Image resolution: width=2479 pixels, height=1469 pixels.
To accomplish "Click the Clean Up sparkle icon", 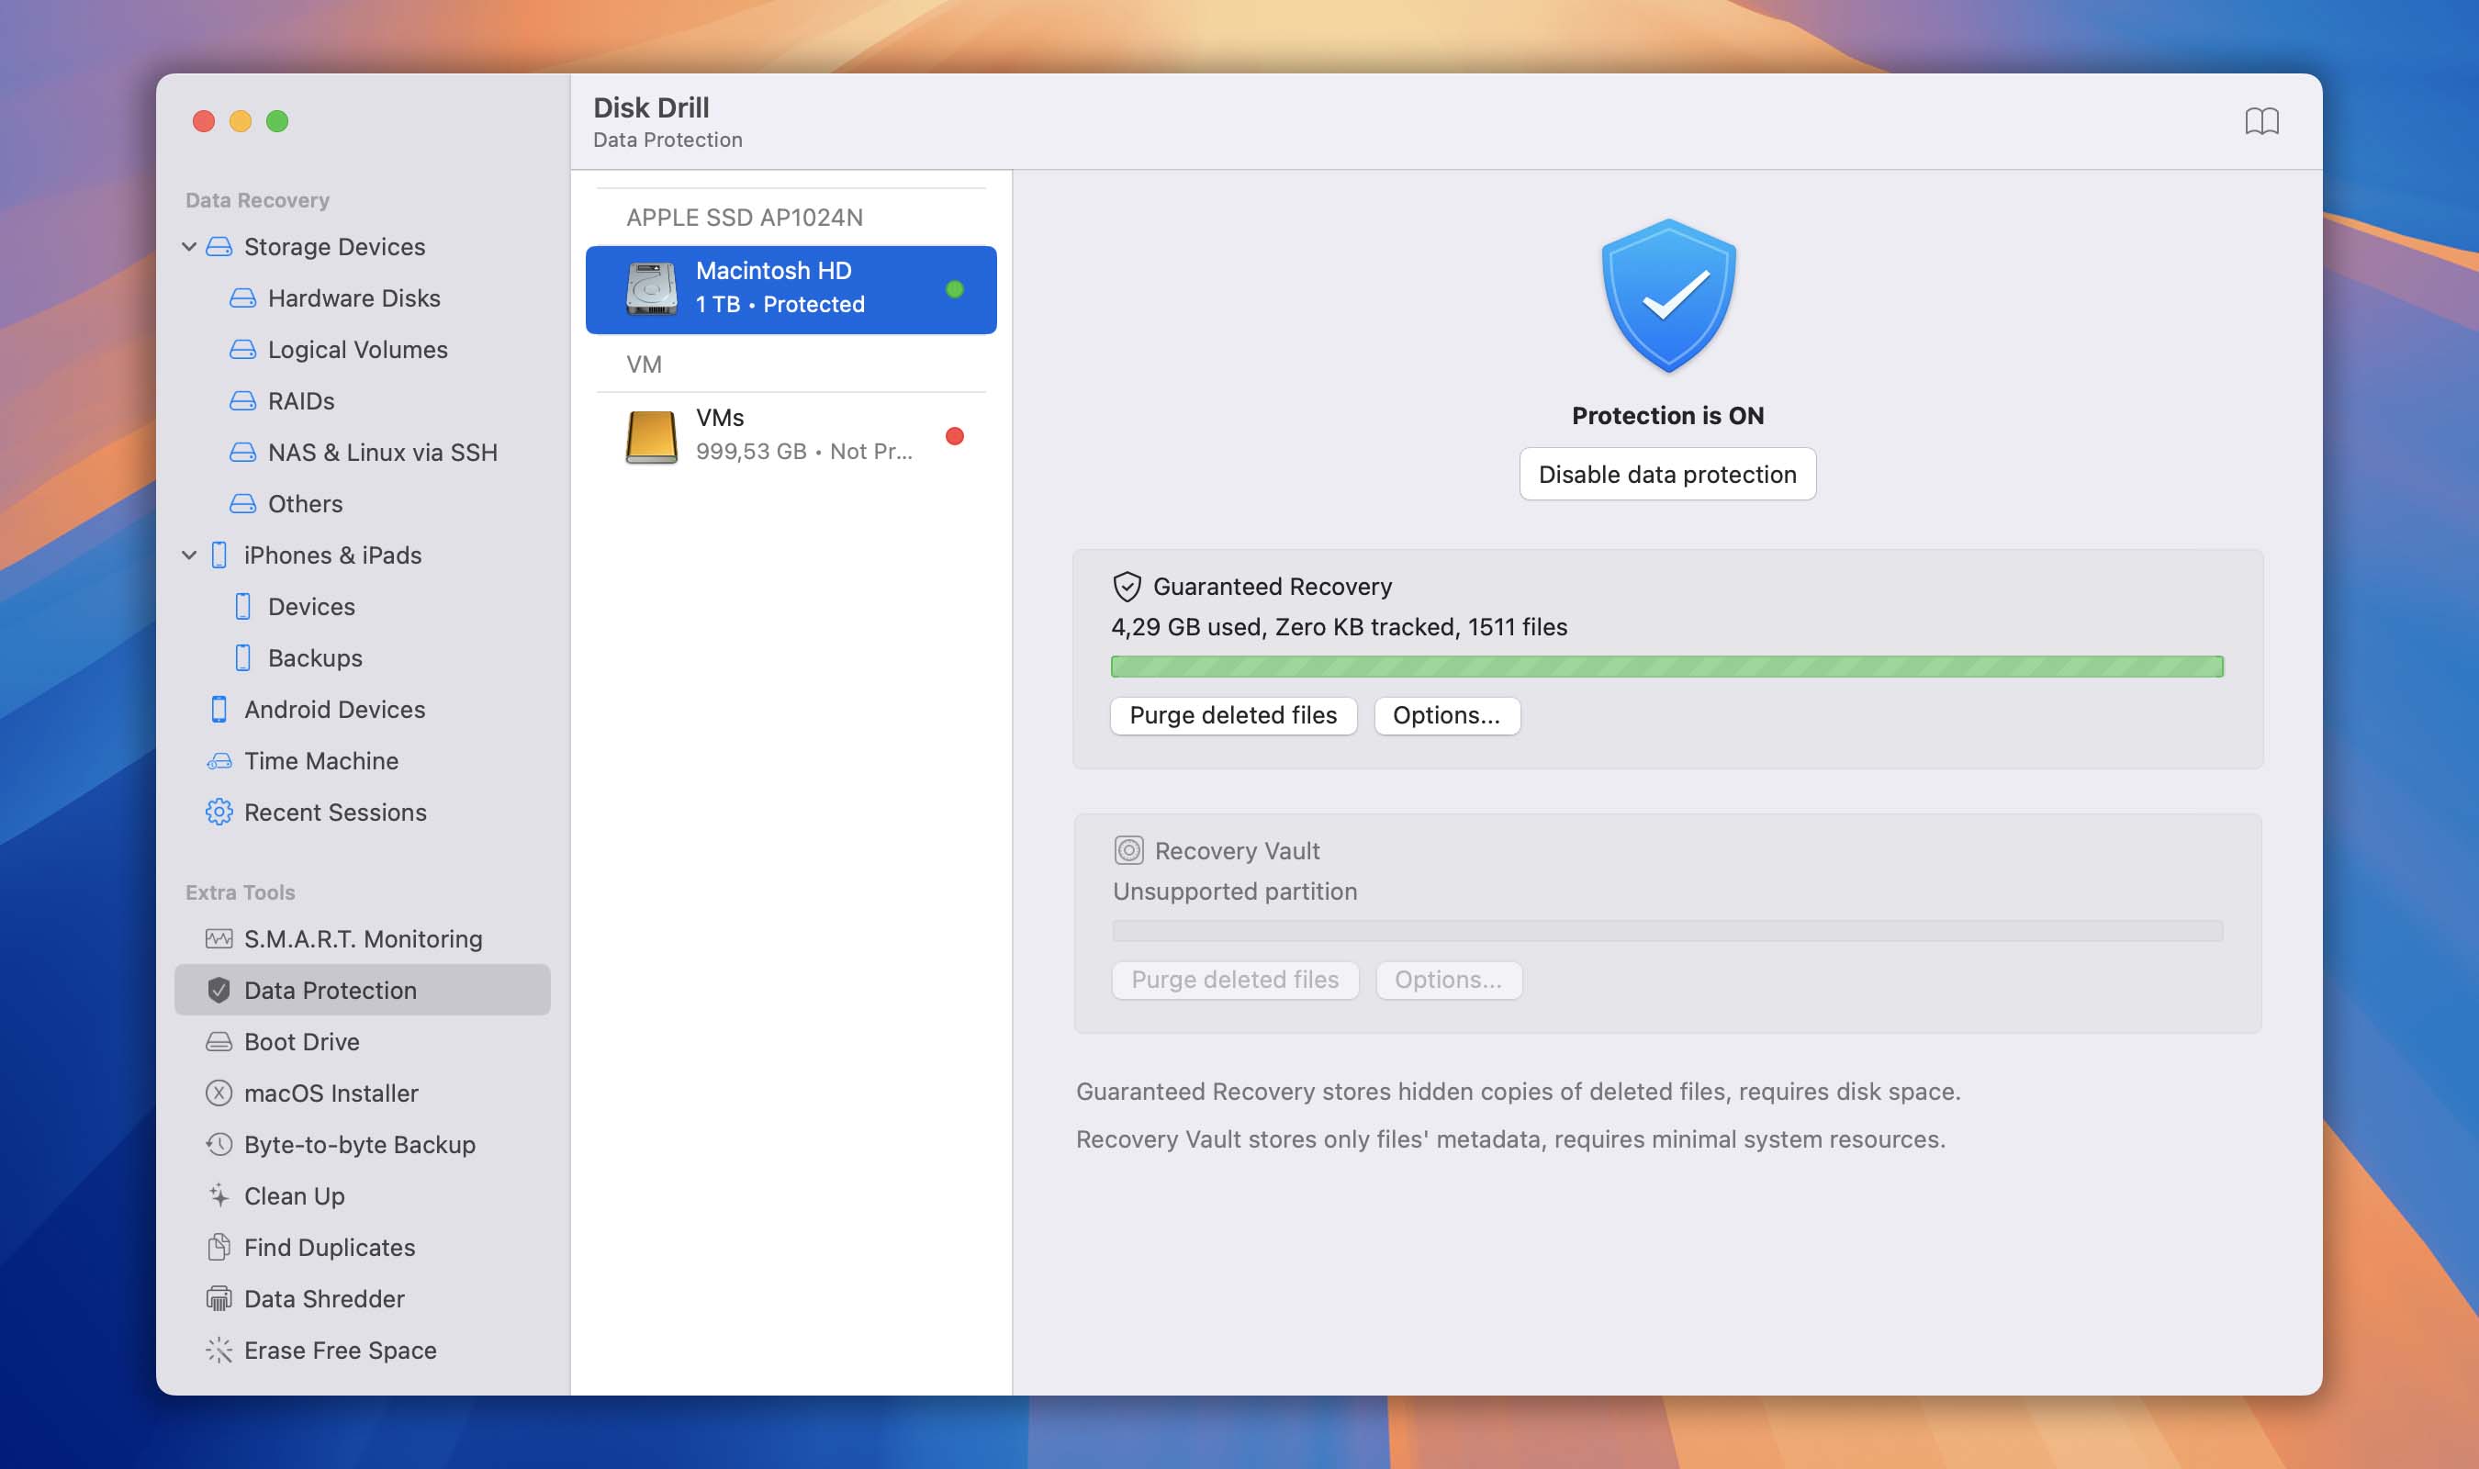I will [219, 1197].
